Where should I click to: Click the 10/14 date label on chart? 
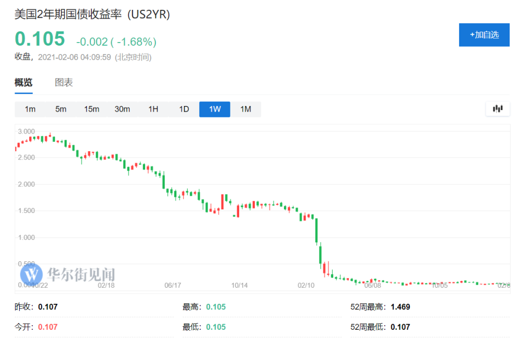[x=239, y=285]
